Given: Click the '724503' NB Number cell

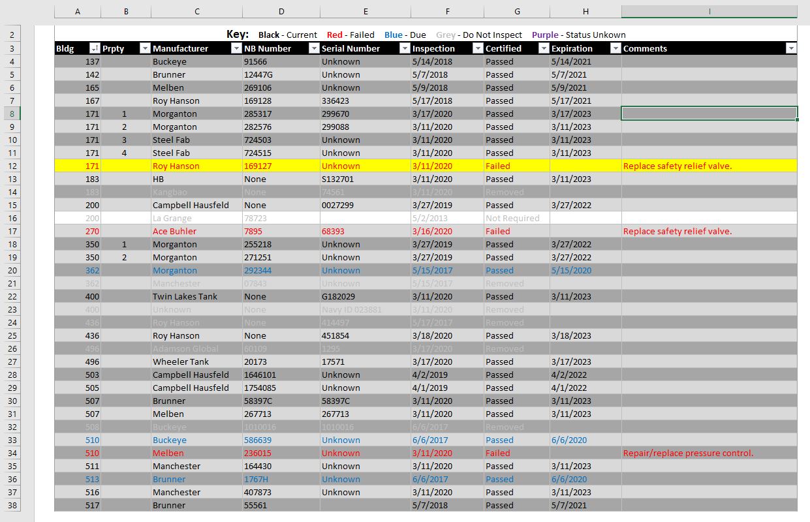Looking at the screenshot, I should point(281,140).
